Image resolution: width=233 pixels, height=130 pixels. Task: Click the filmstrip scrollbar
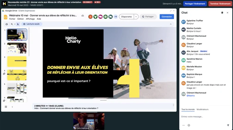click(29, 42)
